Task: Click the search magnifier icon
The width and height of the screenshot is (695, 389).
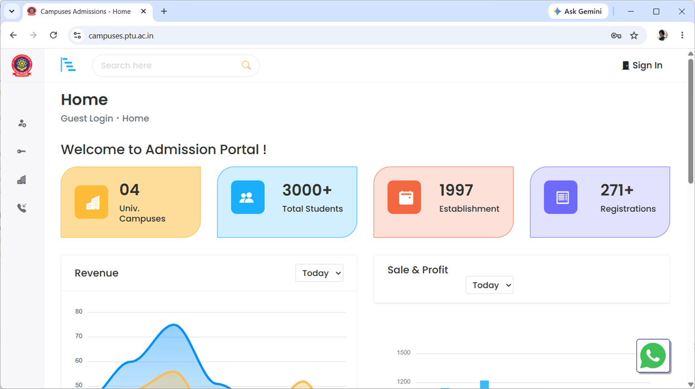Action: click(246, 65)
